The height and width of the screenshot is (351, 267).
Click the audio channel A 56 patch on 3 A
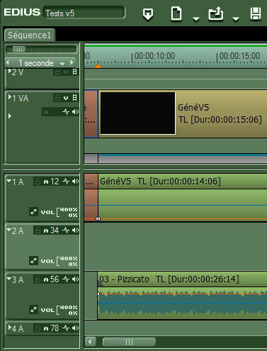[52, 279]
